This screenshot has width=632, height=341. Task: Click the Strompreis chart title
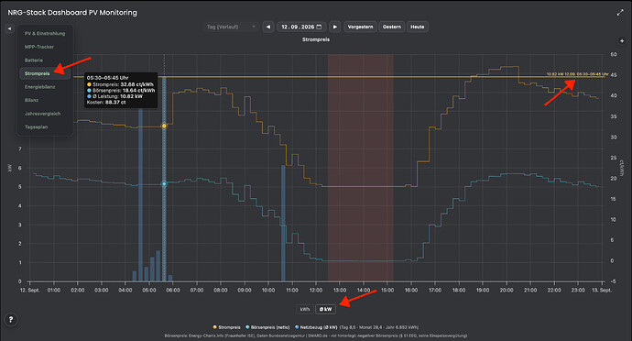pyautogui.click(x=316, y=39)
